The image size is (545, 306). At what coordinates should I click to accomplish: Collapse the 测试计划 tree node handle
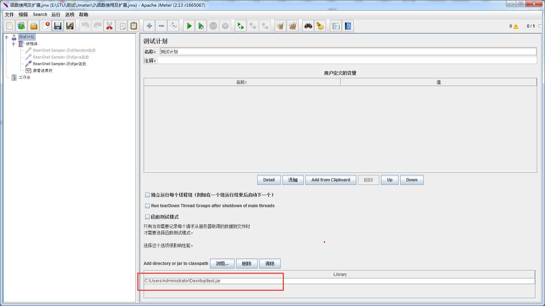click(x=6, y=37)
